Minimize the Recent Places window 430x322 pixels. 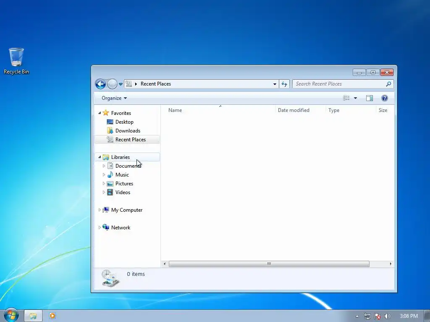pyautogui.click(x=359, y=72)
